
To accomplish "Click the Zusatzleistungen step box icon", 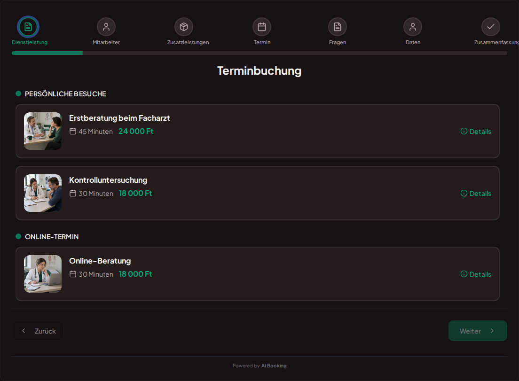I will click(184, 27).
